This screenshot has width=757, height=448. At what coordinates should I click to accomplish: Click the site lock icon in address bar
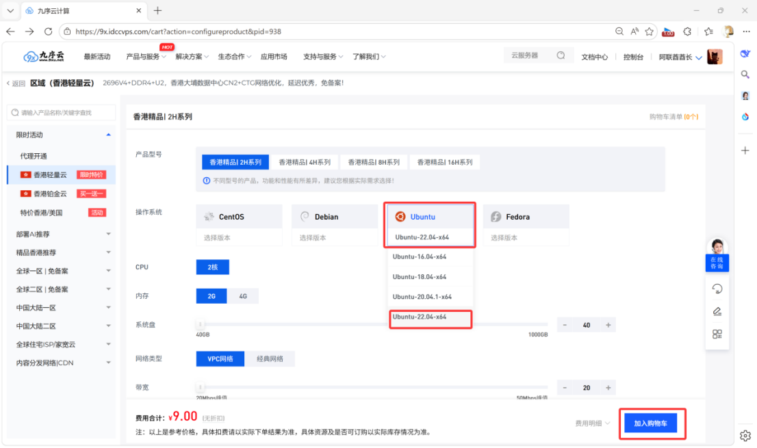pos(67,31)
